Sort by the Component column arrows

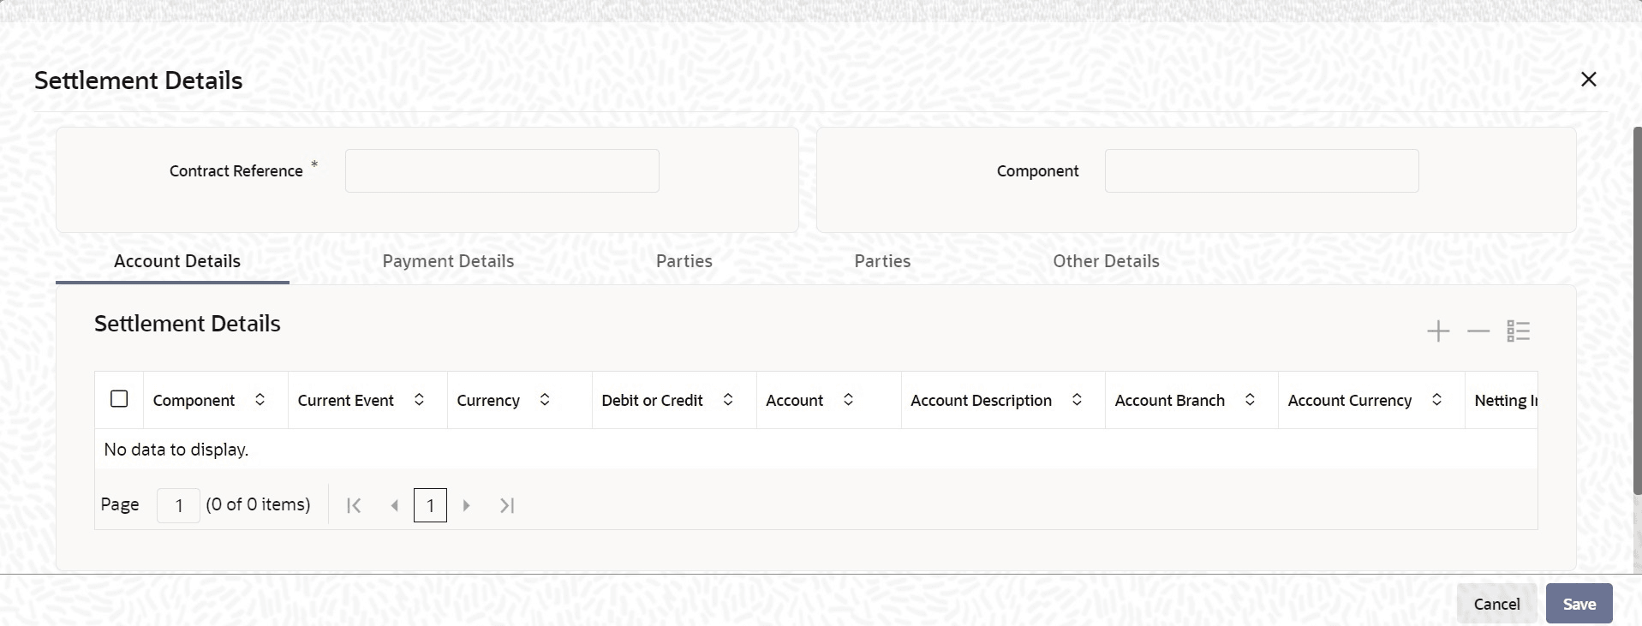(x=260, y=400)
